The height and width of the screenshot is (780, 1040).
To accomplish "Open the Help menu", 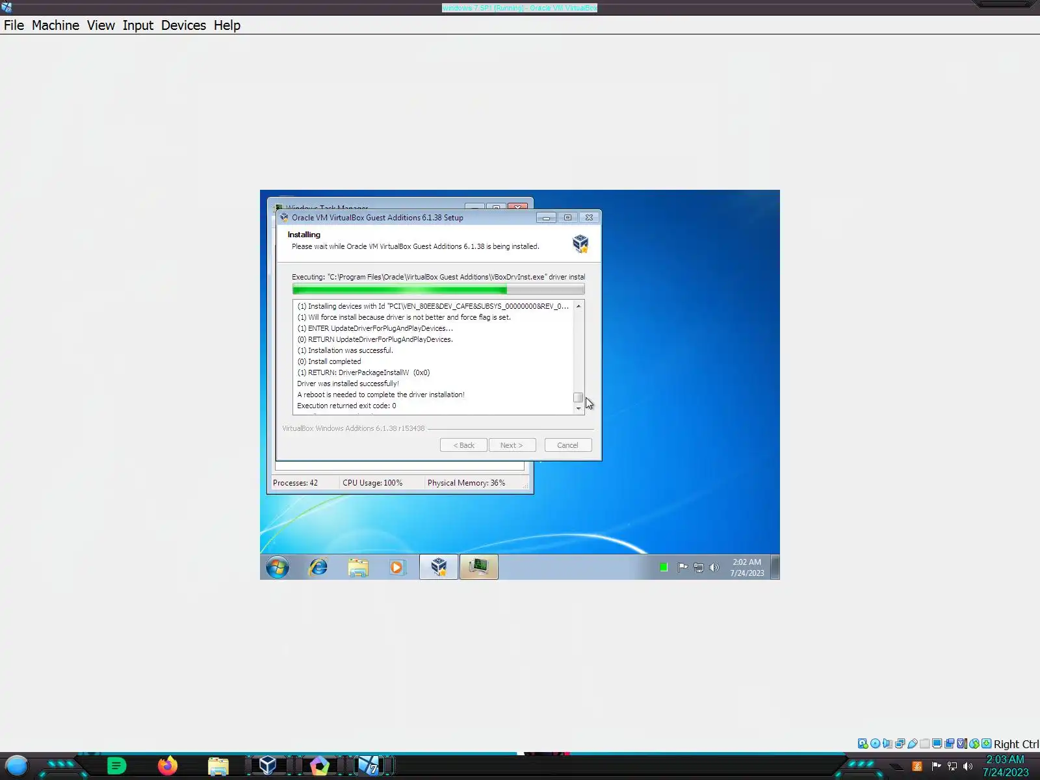I will point(227,25).
